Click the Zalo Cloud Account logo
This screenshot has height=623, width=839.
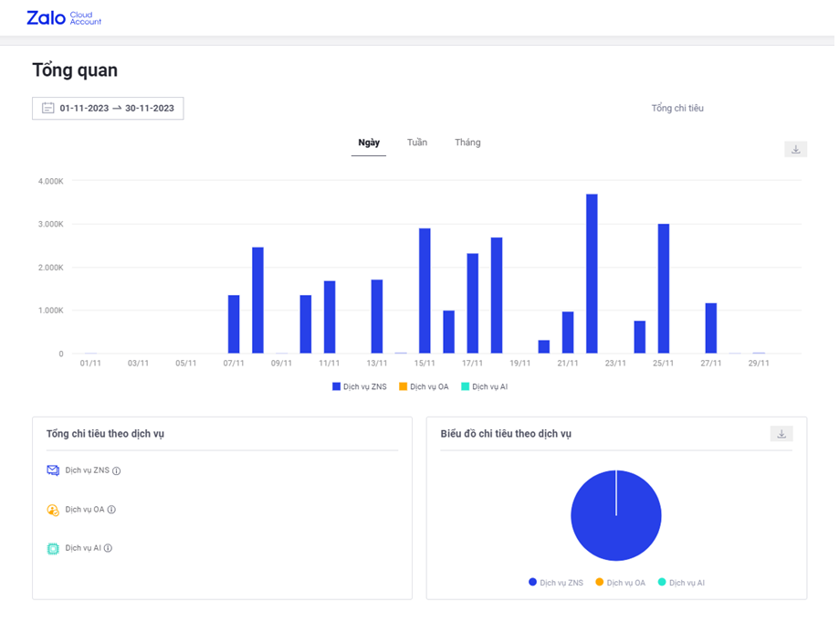[64, 18]
